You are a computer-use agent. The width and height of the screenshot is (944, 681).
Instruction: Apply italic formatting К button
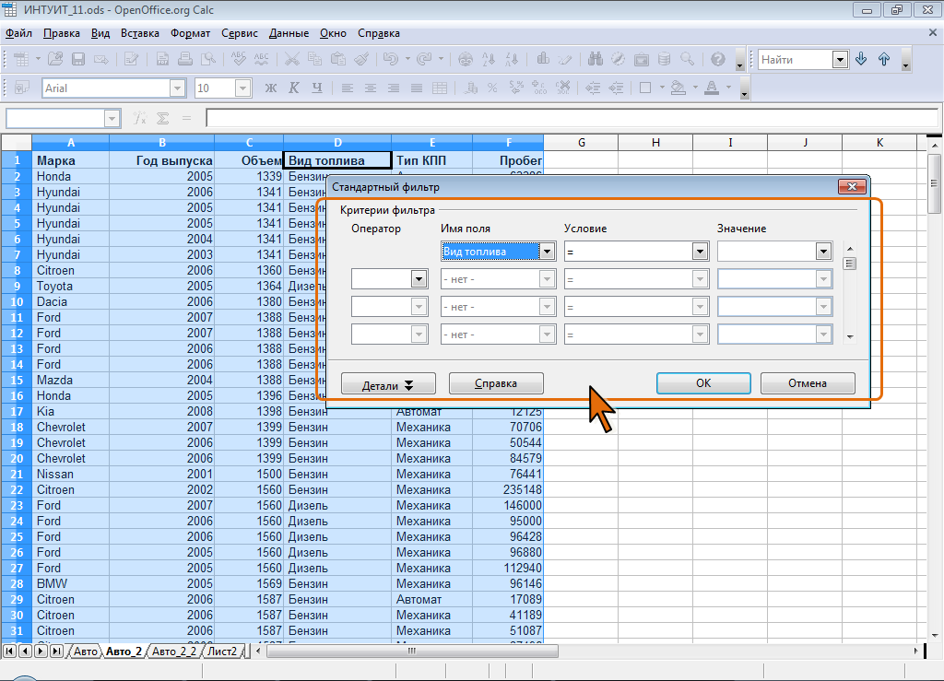(294, 88)
